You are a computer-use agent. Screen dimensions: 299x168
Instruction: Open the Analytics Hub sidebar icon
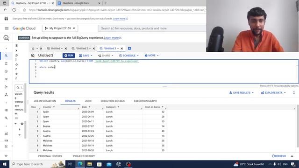[x=6, y=79]
